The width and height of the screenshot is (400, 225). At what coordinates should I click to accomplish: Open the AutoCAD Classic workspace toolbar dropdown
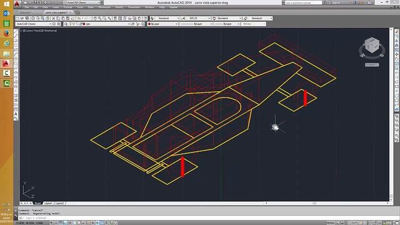pyautogui.click(x=33, y=24)
